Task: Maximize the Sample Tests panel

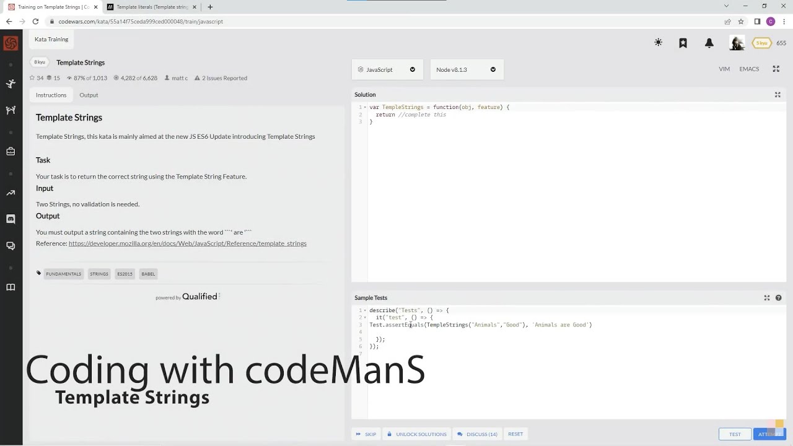Action: 766,298
